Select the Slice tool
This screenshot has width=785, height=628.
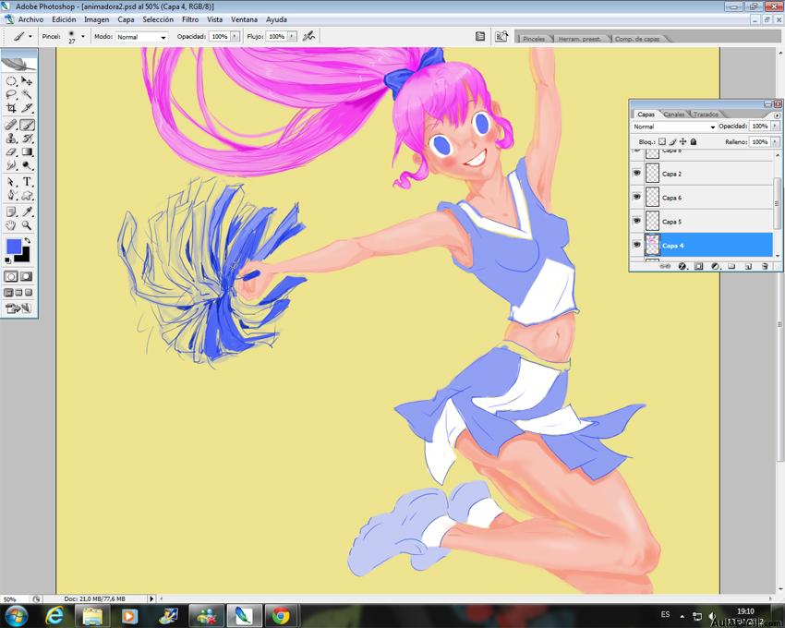point(27,108)
